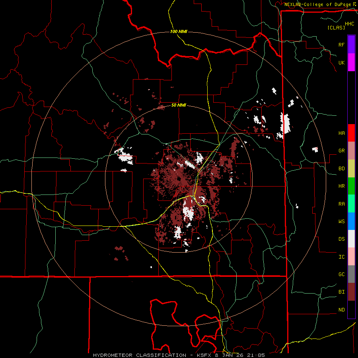Screen dimensions: 358x358
Task: Click the HR green legend swatch
Action: pos(351,186)
